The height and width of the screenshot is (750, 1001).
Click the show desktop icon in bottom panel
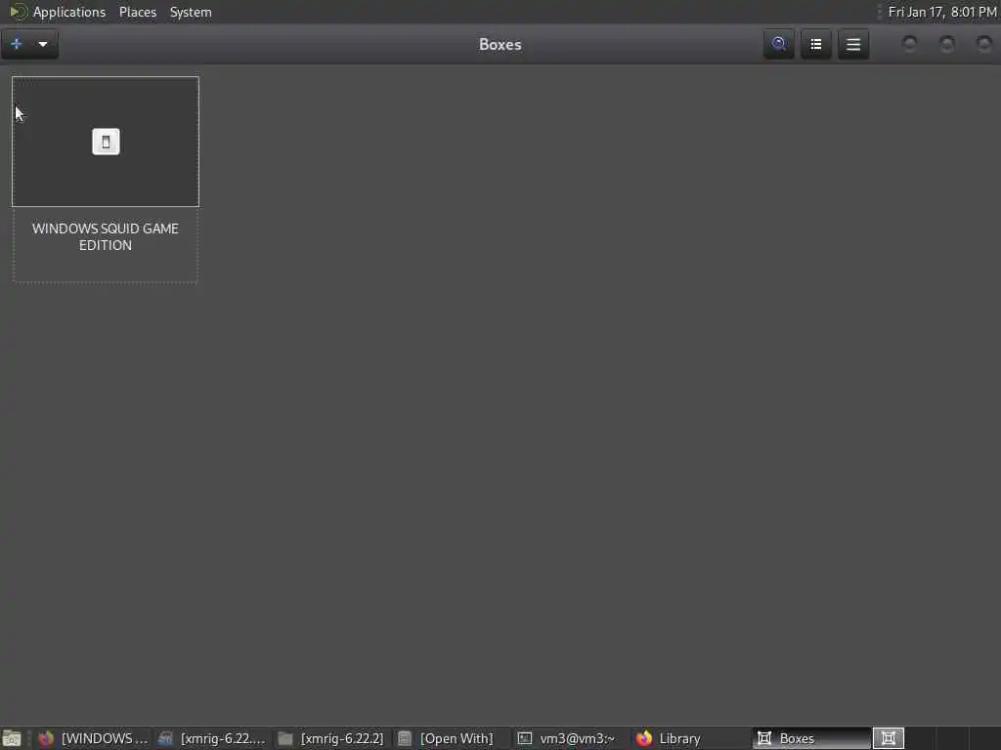[12, 738]
